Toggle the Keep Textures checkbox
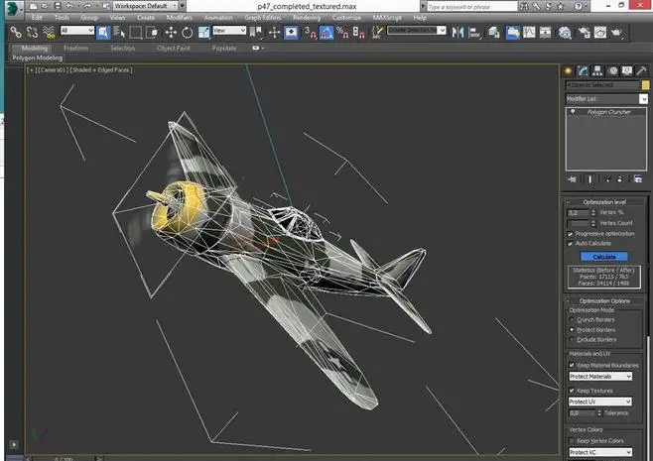653x461 pixels. [x=572, y=391]
